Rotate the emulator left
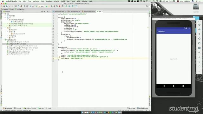 click(200, 39)
